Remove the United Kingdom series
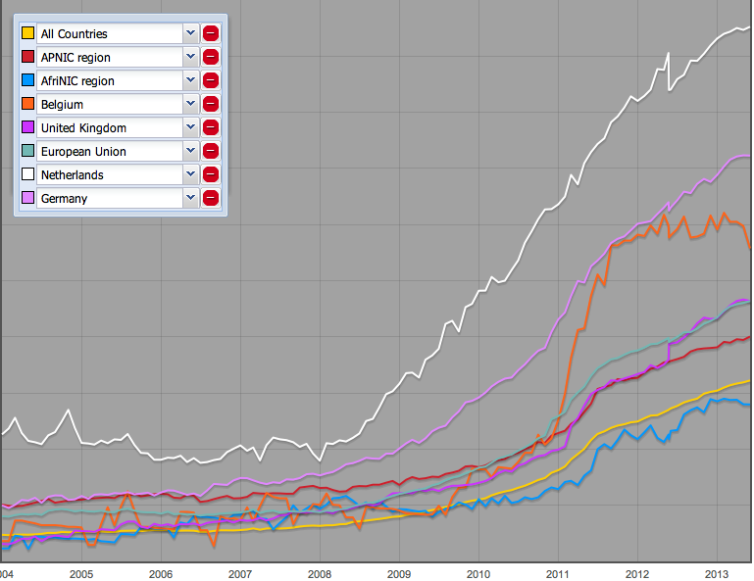The image size is (754, 581). pos(211,127)
